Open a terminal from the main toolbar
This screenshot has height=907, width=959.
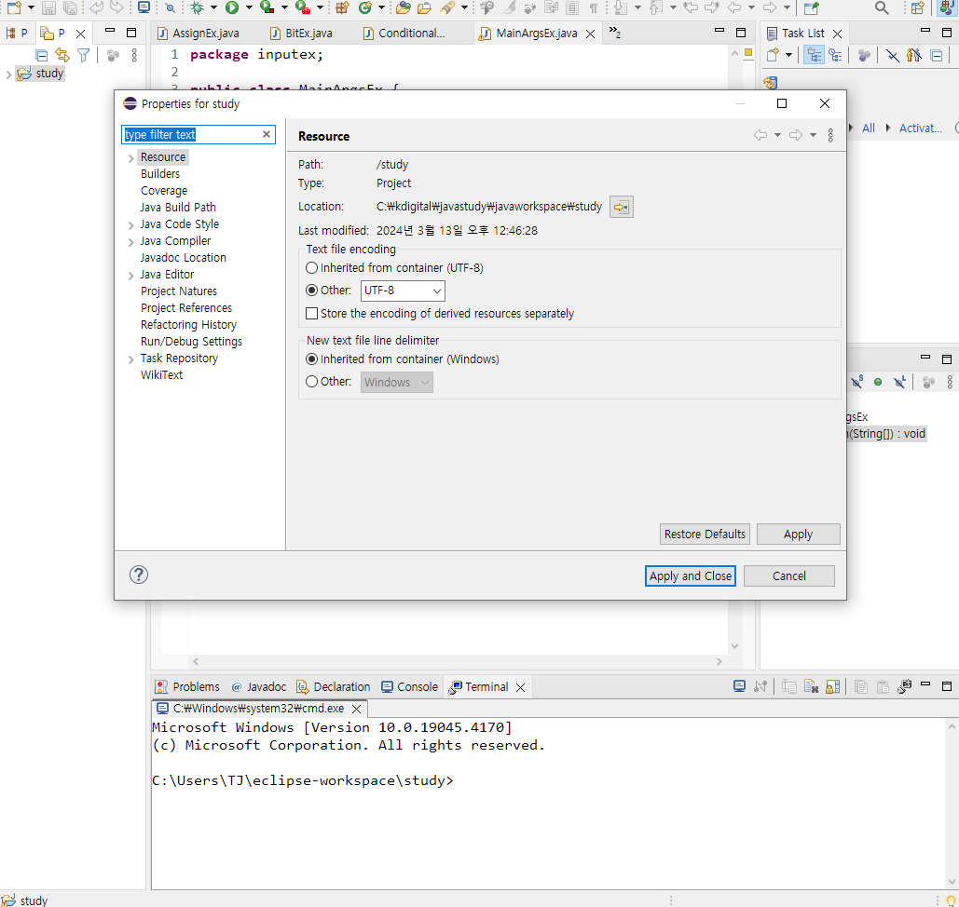144,7
